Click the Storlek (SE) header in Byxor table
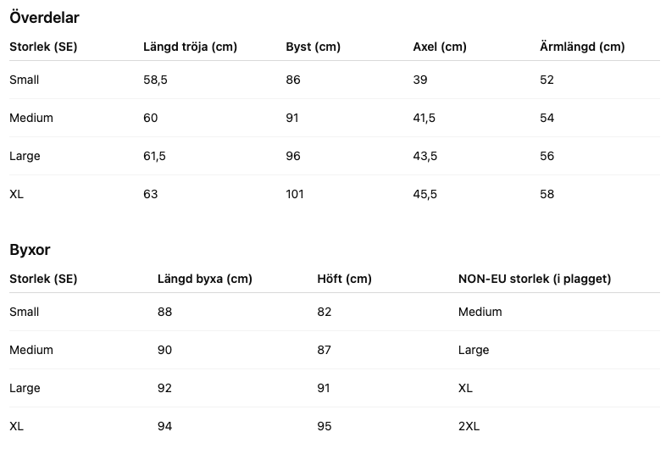The height and width of the screenshot is (454, 666). [x=43, y=279]
